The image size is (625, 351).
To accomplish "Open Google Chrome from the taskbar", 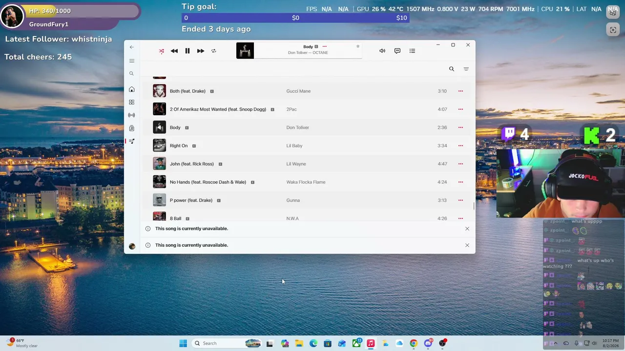I will (414, 343).
